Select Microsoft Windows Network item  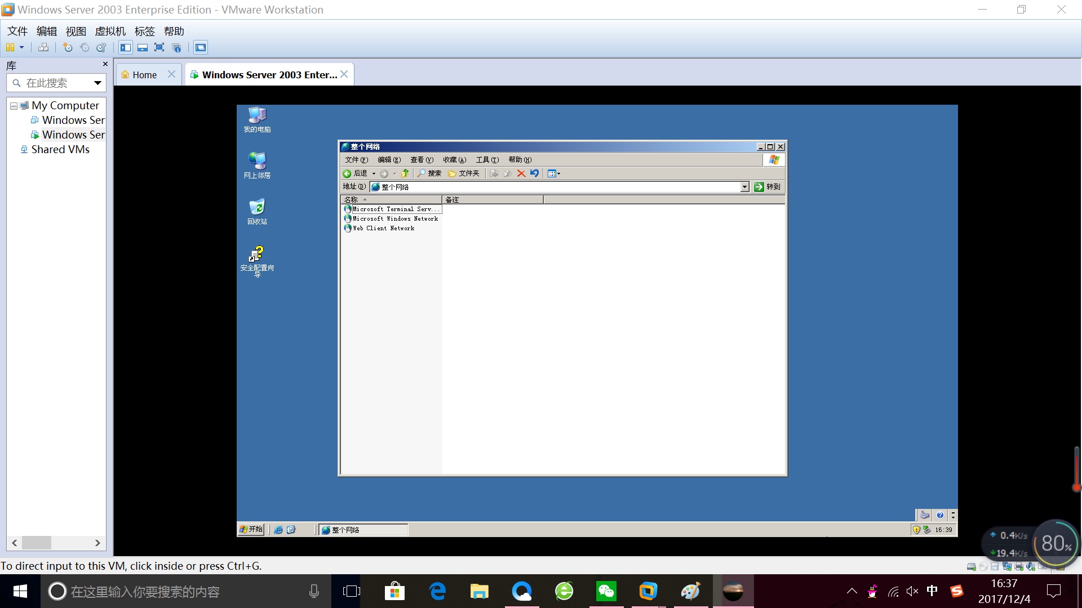(x=391, y=218)
